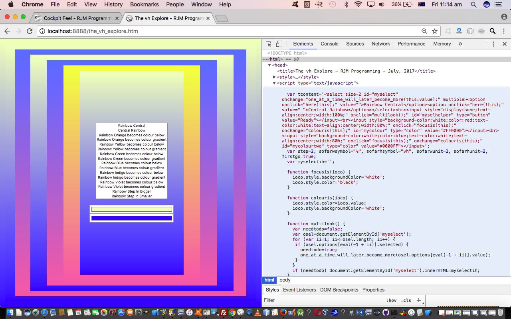Open the macOS Spotlight search icon
Screen dimensions: 511x319
pyautogui.click(x=473, y=4)
